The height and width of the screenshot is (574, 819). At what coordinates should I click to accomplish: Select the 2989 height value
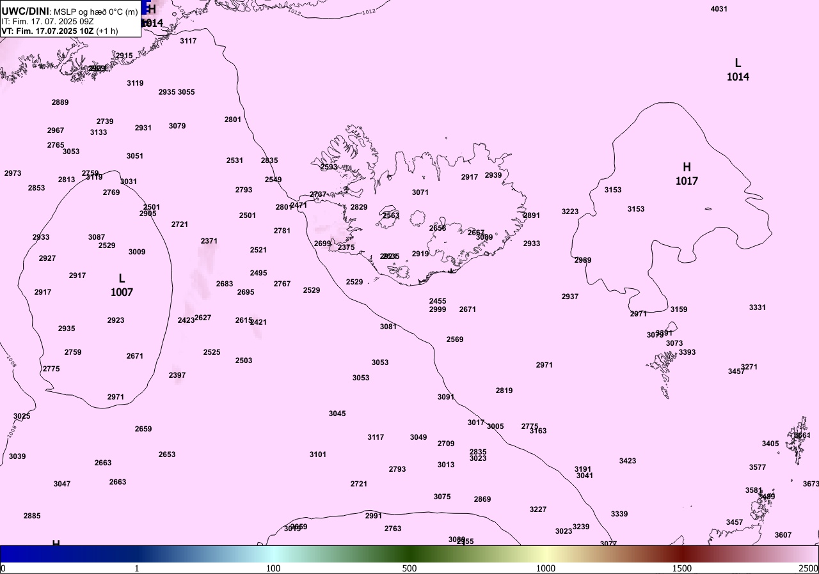pyautogui.click(x=583, y=260)
